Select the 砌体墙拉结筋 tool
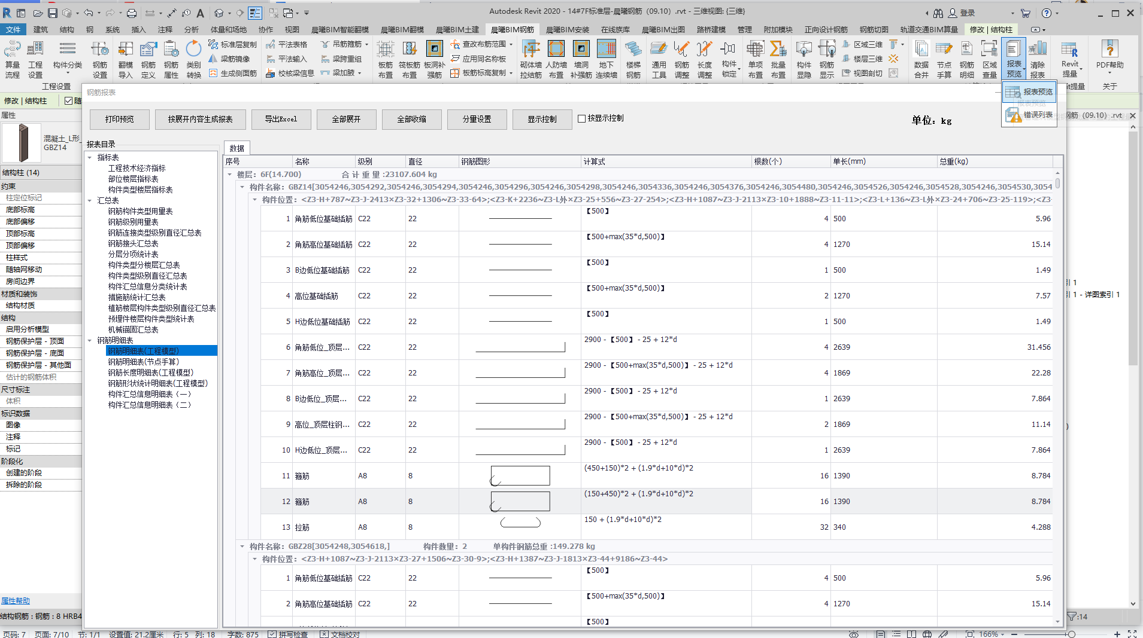Screen dimensions: 1143x638 531,59
